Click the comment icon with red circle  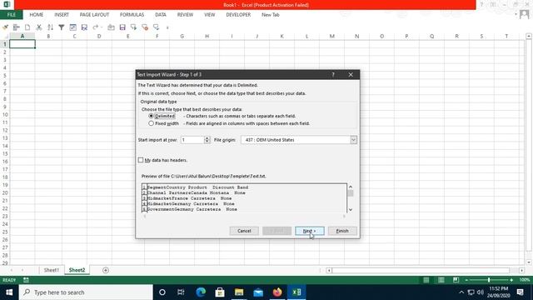[145, 27]
